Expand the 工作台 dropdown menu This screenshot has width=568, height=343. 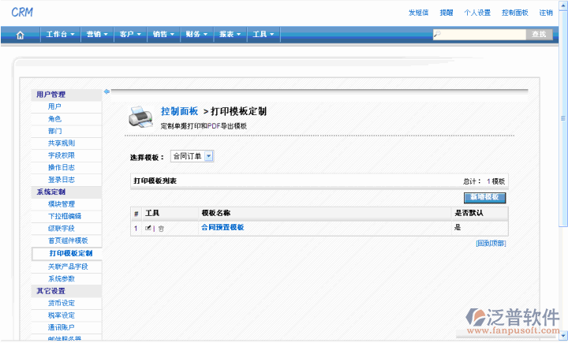[60, 35]
